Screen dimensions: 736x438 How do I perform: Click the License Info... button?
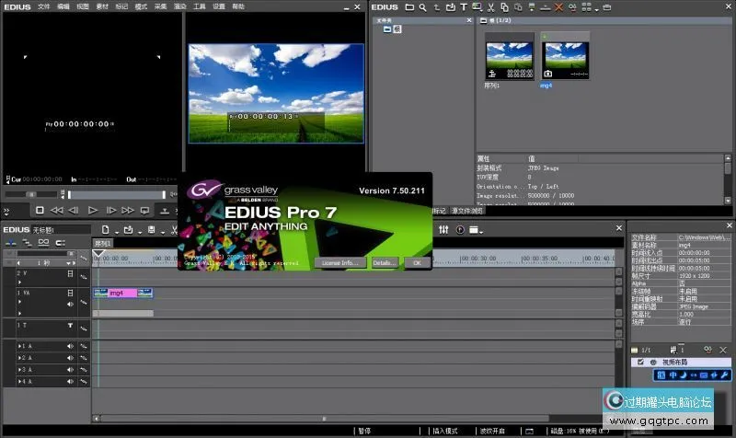tap(339, 262)
